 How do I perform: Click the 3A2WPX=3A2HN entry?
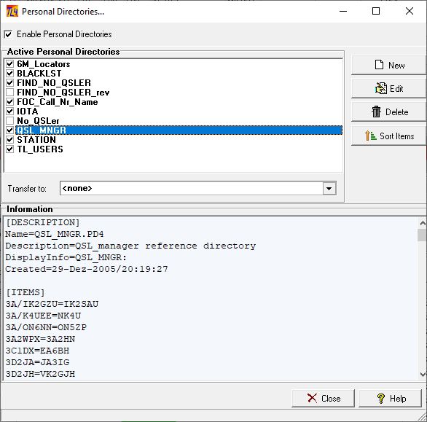40,339
